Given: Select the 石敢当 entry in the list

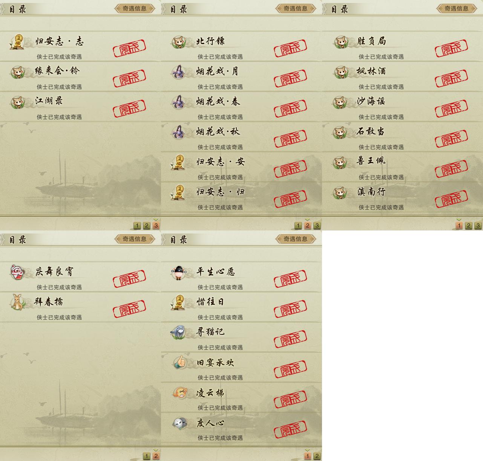Looking at the screenshot, I should pos(402,137).
